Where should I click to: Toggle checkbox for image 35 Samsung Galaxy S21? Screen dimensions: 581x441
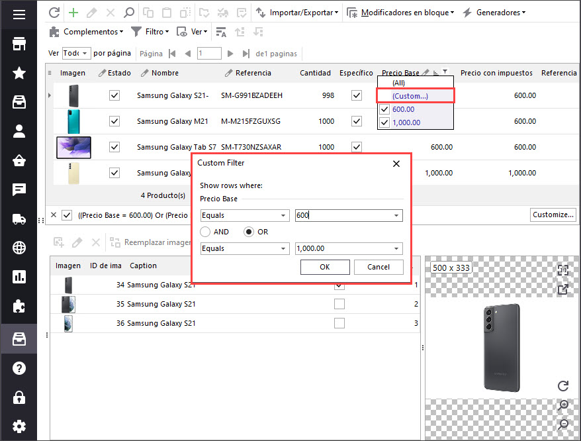point(339,304)
